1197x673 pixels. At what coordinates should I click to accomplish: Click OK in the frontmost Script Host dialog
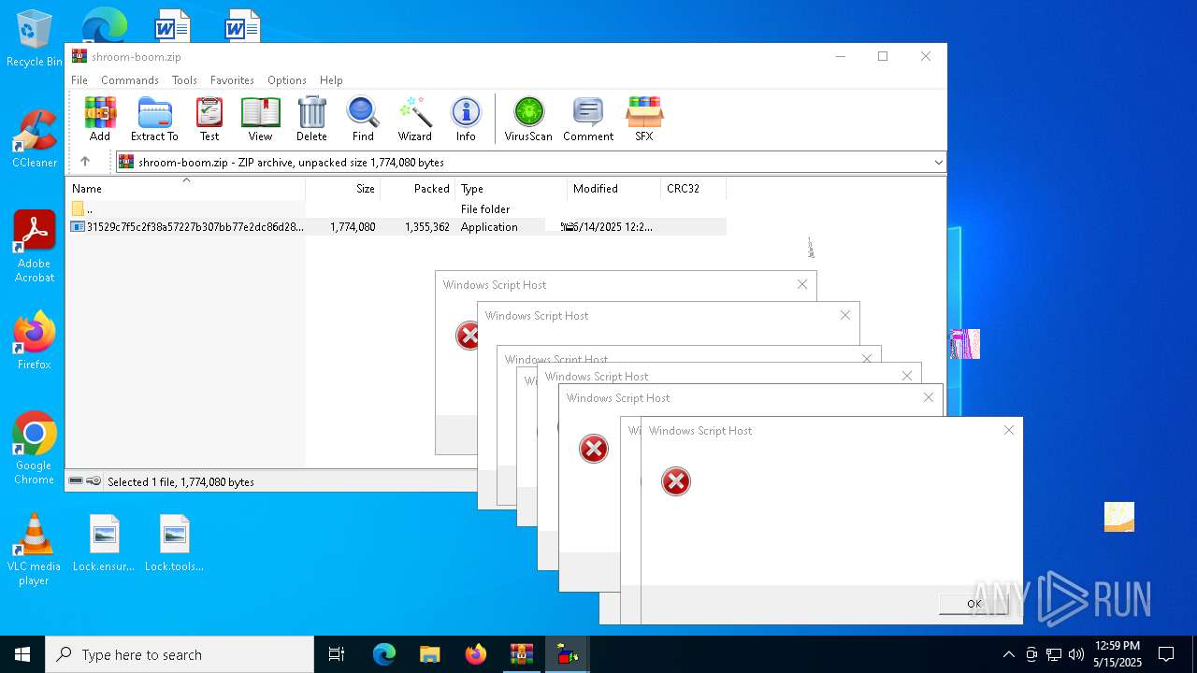tap(973, 604)
